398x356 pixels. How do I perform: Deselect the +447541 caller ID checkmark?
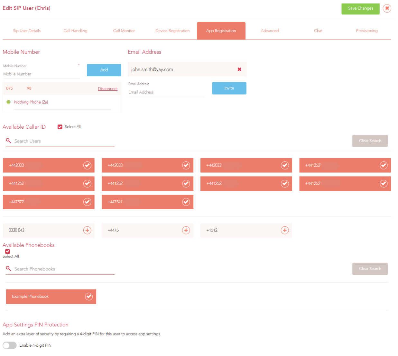[186, 202]
